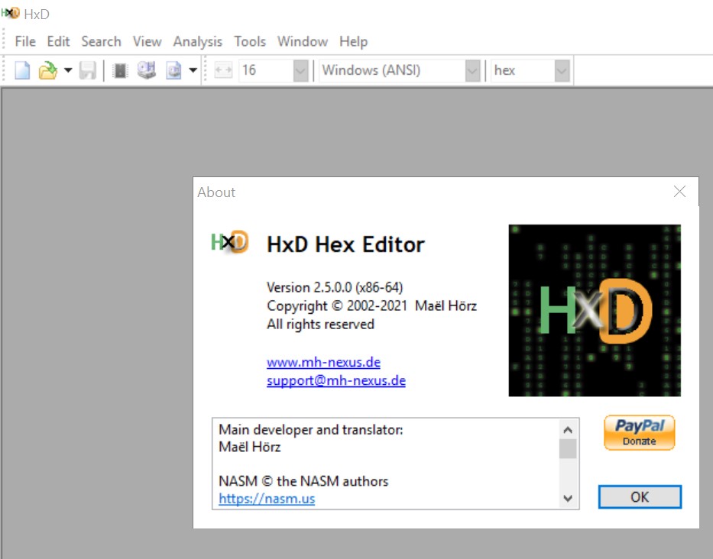Click the large HxD matrix logo image
713x559 pixels.
[595, 310]
